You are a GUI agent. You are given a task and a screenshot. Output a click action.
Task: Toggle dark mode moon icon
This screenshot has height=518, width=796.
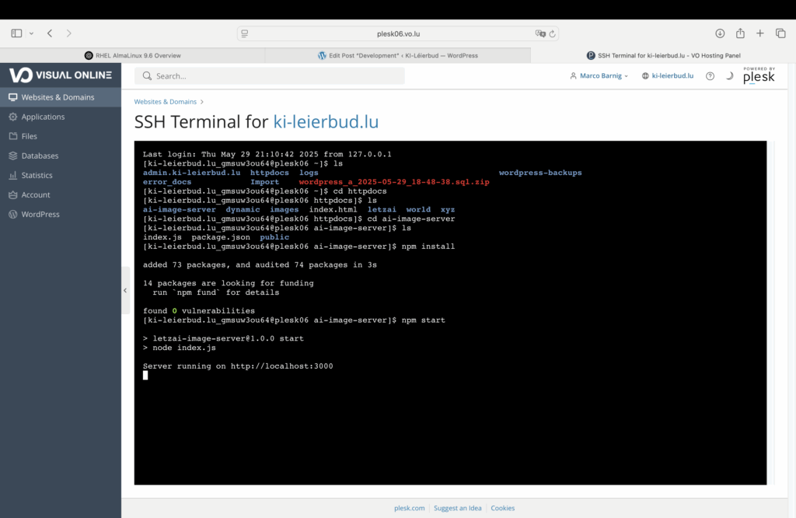729,76
